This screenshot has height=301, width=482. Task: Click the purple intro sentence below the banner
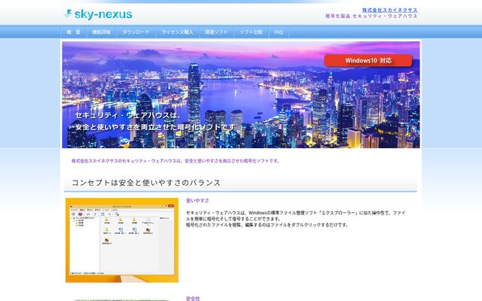(x=175, y=160)
